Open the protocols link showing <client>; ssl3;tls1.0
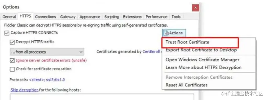The width and height of the screenshot is (267, 100). click(47, 80)
